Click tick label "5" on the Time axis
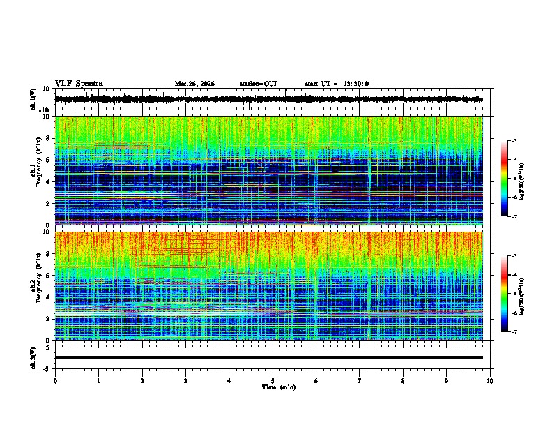This screenshot has height=427, width=552. pyautogui.click(x=273, y=381)
